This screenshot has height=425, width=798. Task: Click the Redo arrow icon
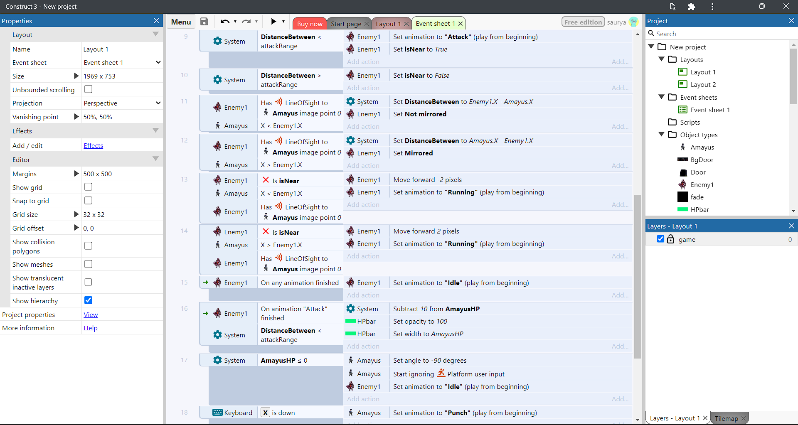pyautogui.click(x=246, y=22)
